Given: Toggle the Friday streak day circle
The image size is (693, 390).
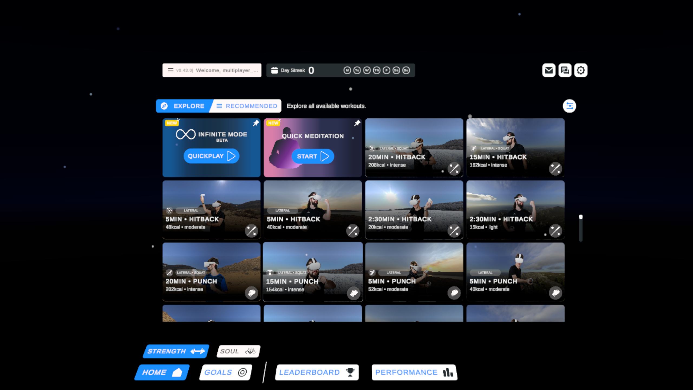Looking at the screenshot, I should [x=386, y=70].
